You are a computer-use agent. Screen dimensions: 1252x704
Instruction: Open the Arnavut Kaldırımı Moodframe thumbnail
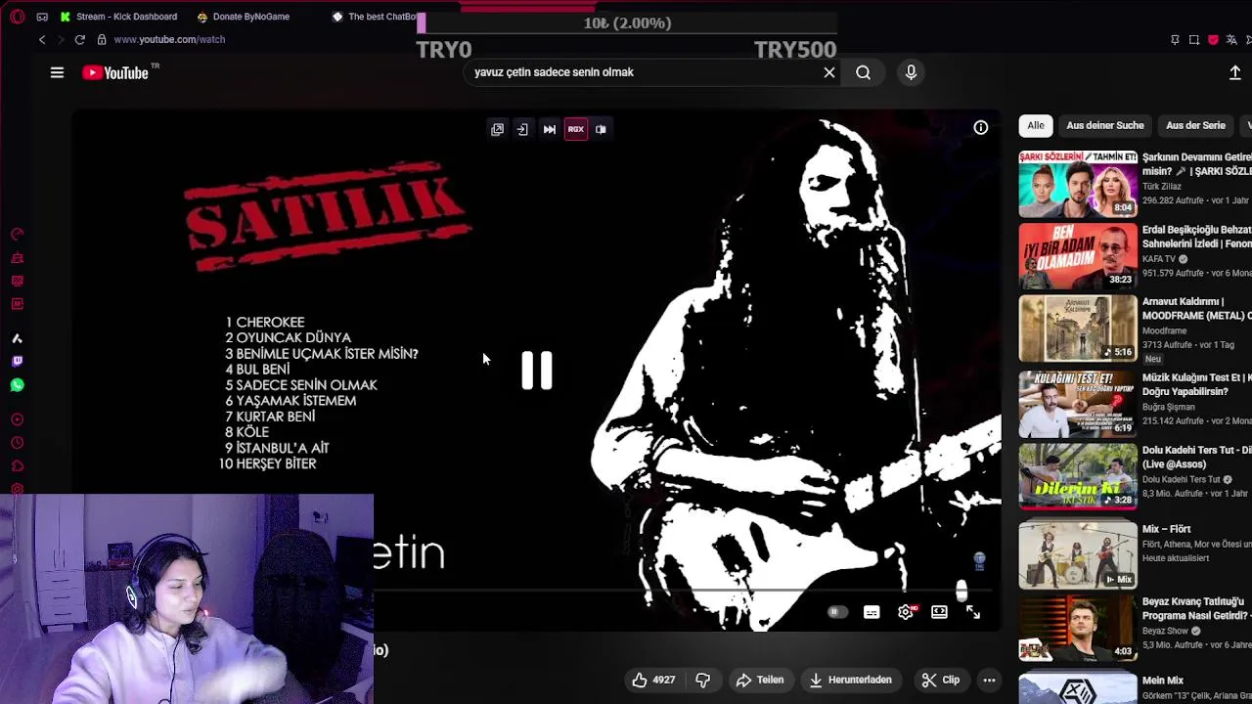click(x=1078, y=330)
